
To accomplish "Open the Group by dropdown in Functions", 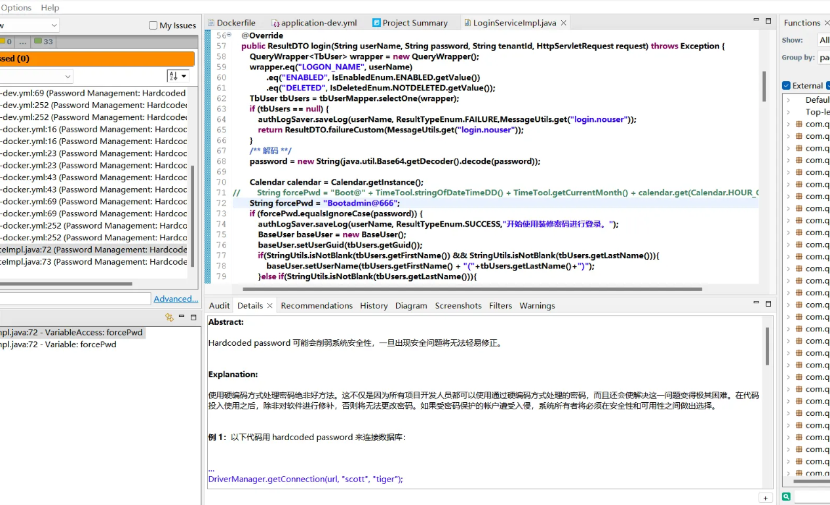I will 823,58.
